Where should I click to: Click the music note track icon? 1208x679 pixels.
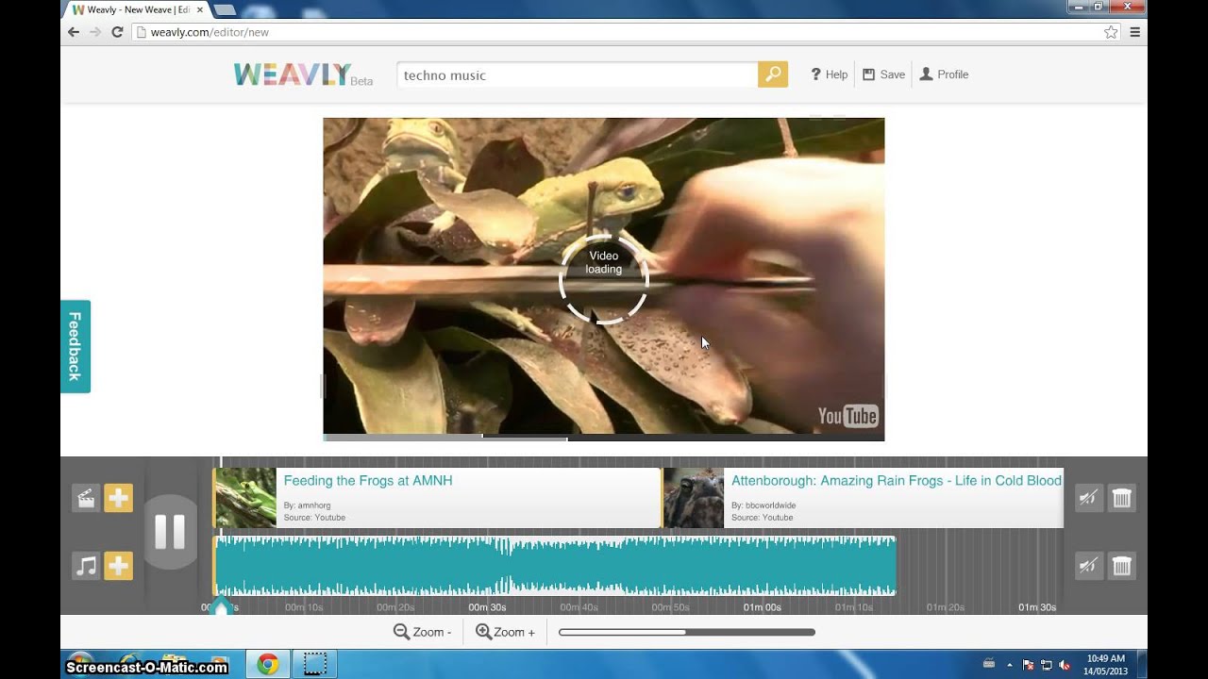(86, 566)
